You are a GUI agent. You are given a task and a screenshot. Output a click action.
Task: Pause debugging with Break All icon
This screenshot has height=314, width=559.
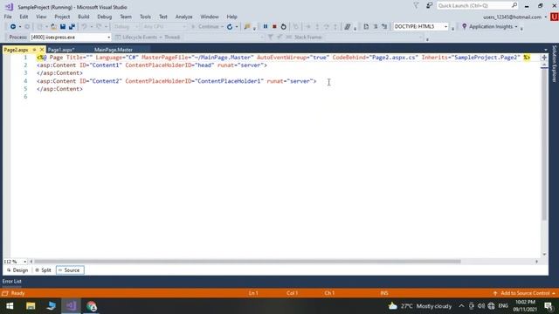point(266,27)
